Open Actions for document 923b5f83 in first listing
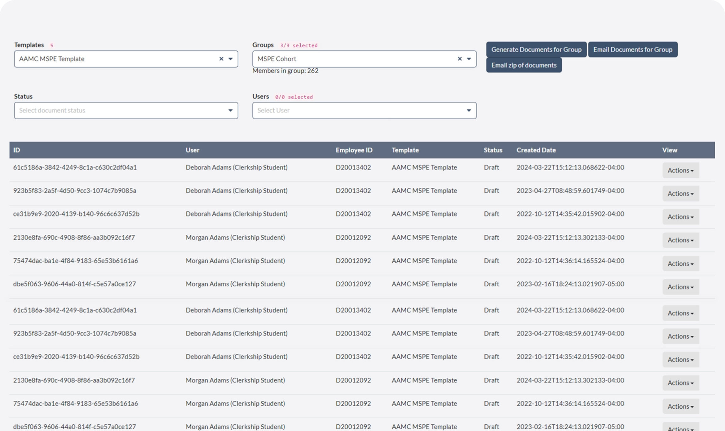Image resolution: width=725 pixels, height=431 pixels. (x=681, y=194)
